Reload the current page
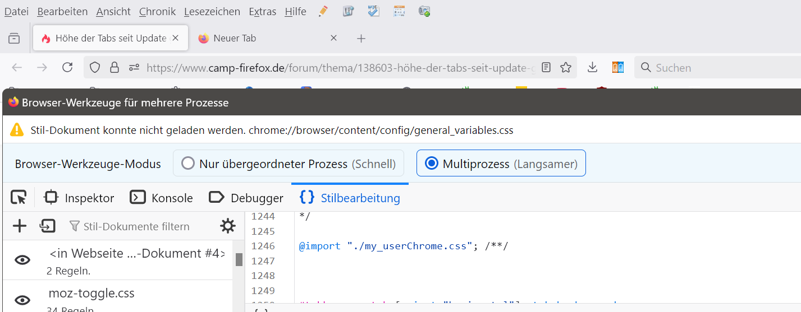Image resolution: width=801 pixels, height=312 pixels. 67,68
